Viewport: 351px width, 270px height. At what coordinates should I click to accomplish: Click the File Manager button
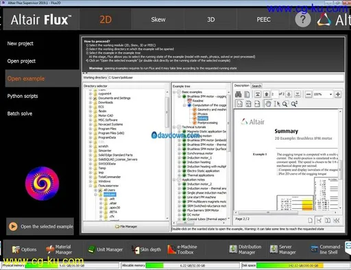(x=126, y=226)
